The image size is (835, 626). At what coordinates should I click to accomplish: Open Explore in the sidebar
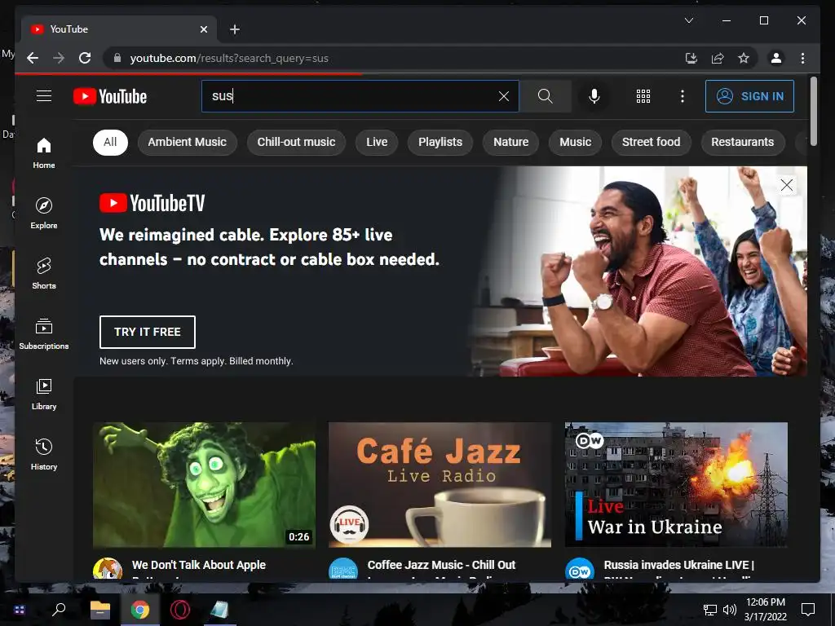(x=44, y=213)
